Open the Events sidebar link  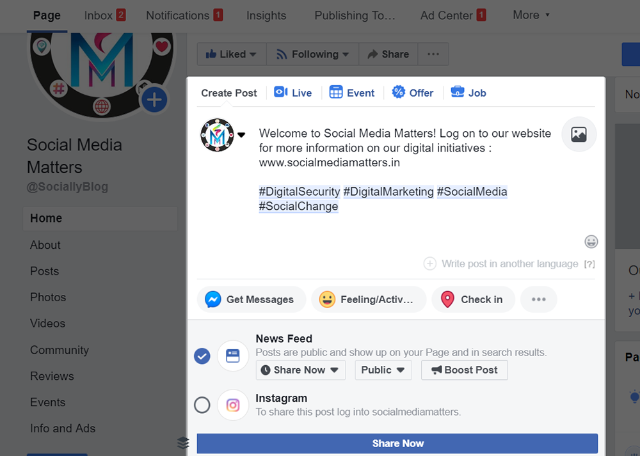48,402
